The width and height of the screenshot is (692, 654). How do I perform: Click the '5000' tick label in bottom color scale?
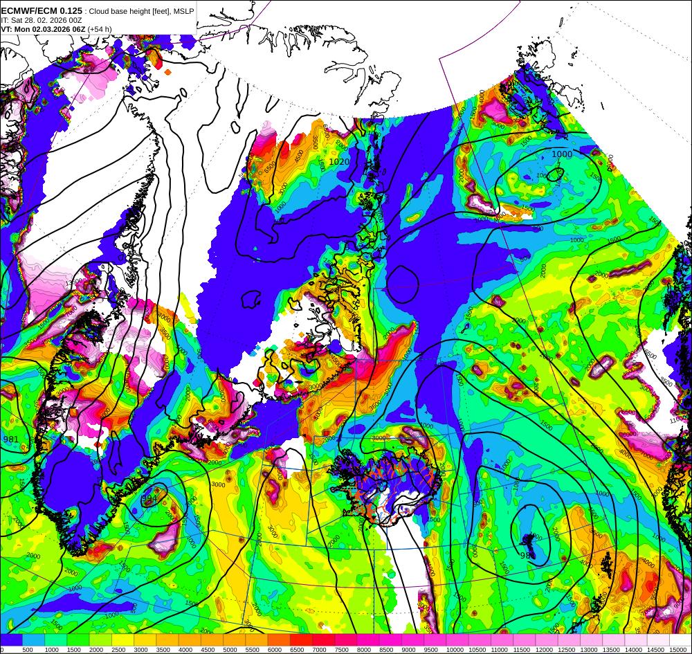point(230,650)
